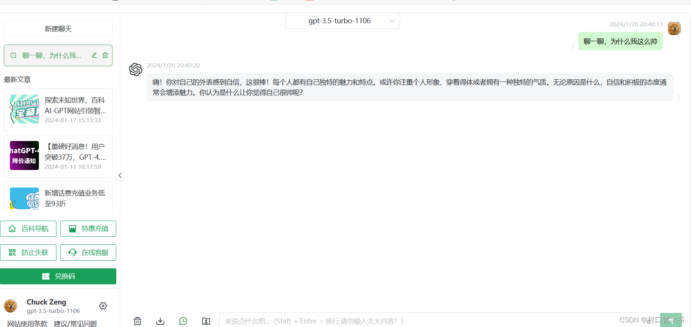Viewport: 691px width, 327px height.
Task: Collapse the sidebar with the chevron arrow
Action: click(x=120, y=175)
